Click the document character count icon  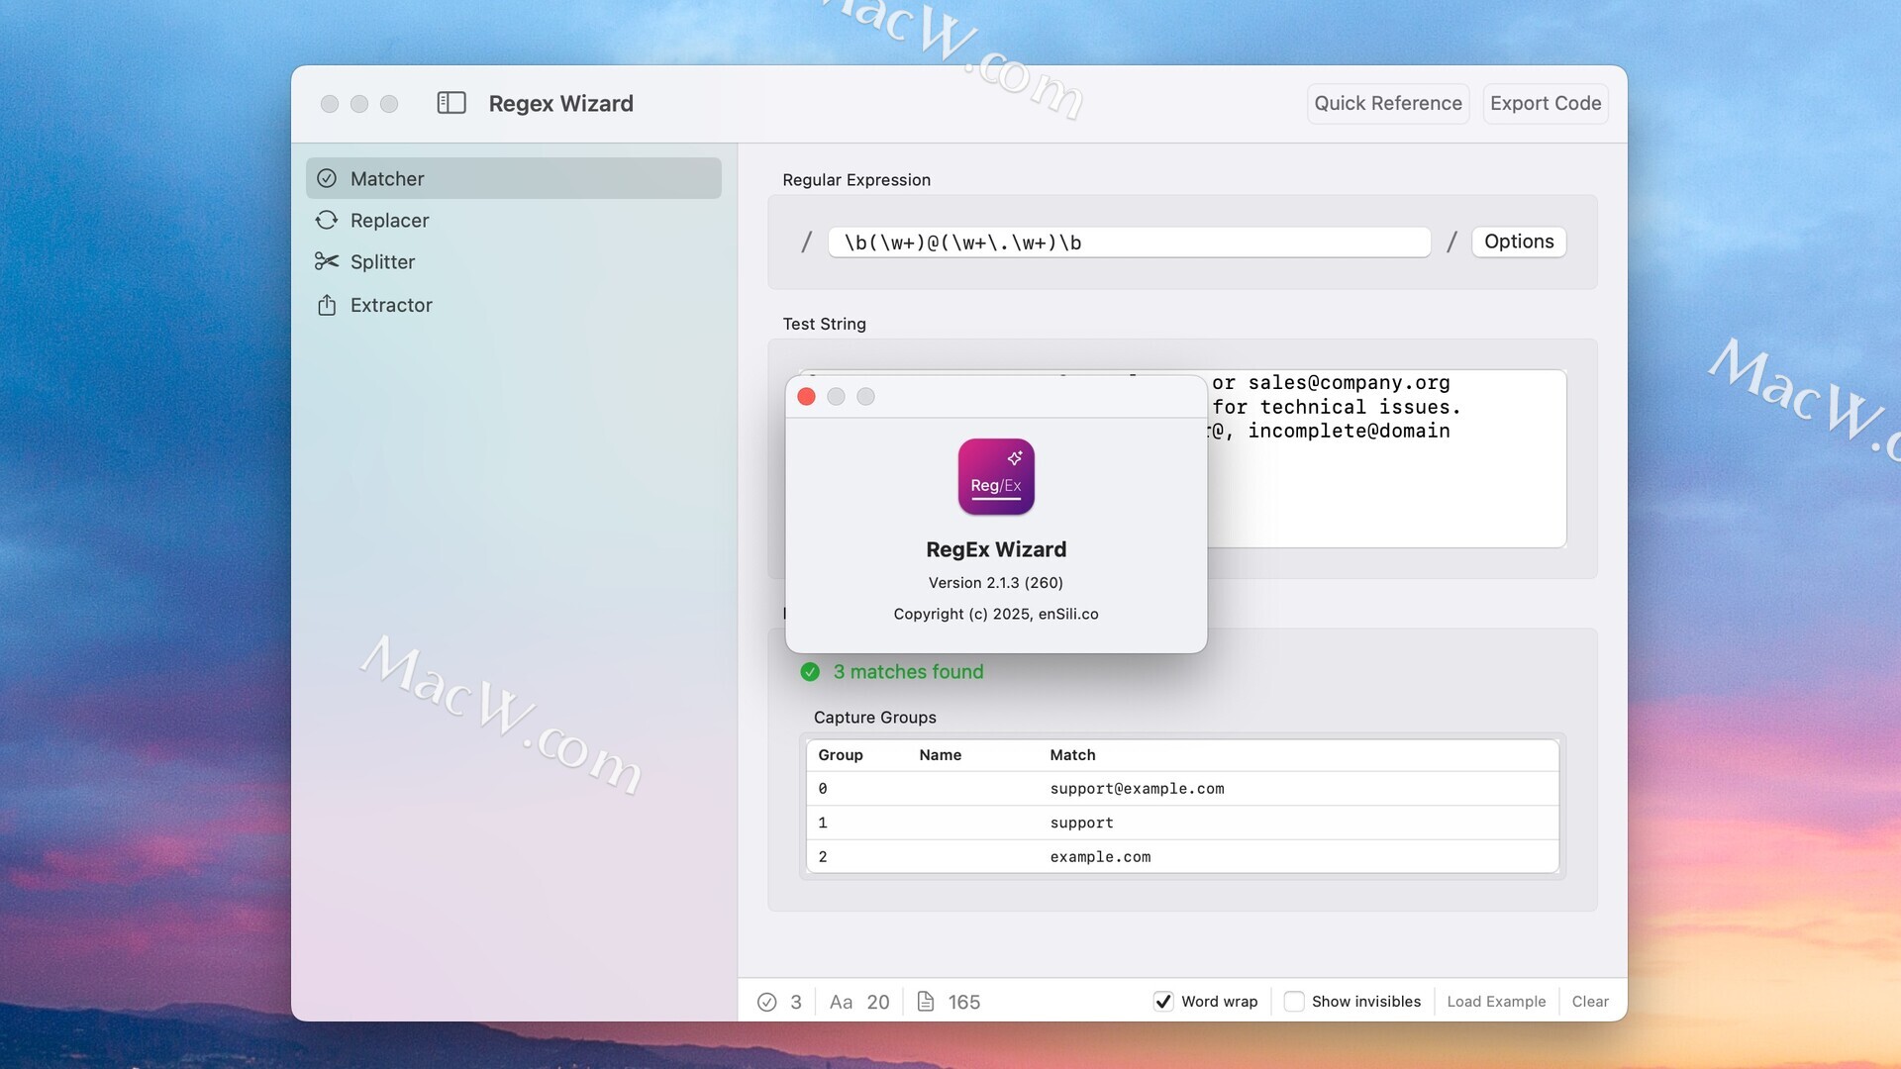point(926,1002)
